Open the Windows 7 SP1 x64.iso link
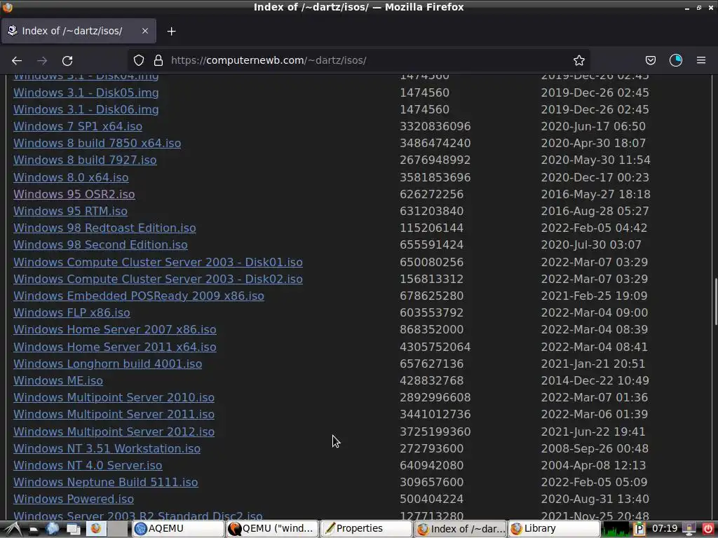718x538 pixels. click(x=78, y=126)
